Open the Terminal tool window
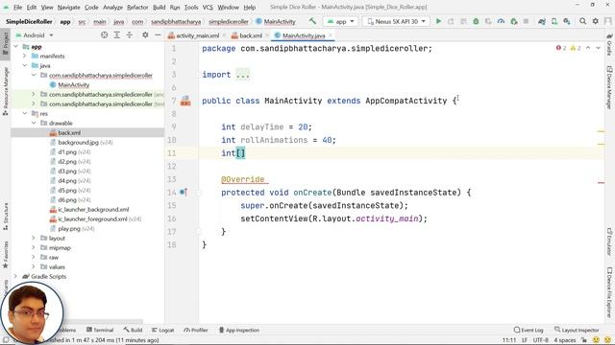The image size is (615, 345). pos(100,330)
